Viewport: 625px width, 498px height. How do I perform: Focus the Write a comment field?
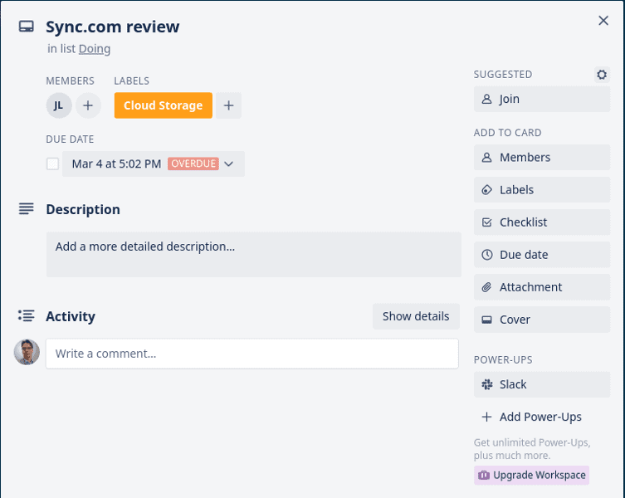pyautogui.click(x=252, y=354)
